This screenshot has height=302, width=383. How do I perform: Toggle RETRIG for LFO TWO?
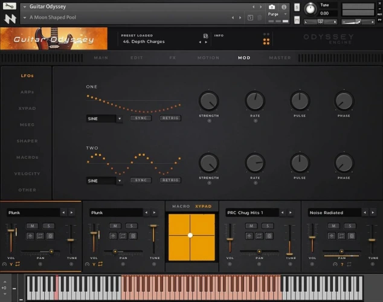[x=170, y=180]
